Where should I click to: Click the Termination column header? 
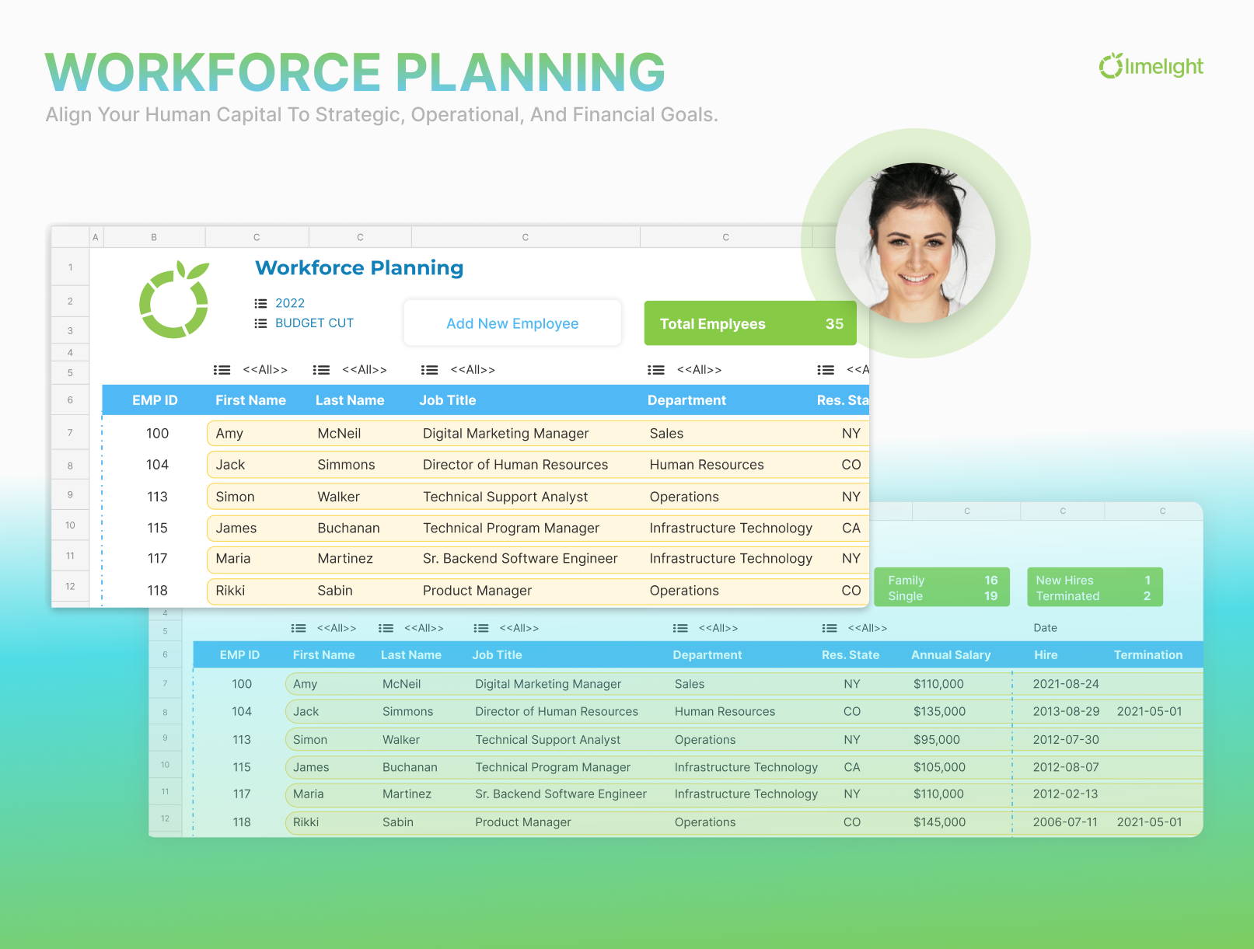[1148, 655]
